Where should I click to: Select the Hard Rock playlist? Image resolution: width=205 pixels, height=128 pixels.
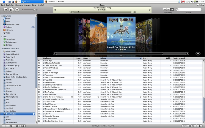(x=9, y=108)
